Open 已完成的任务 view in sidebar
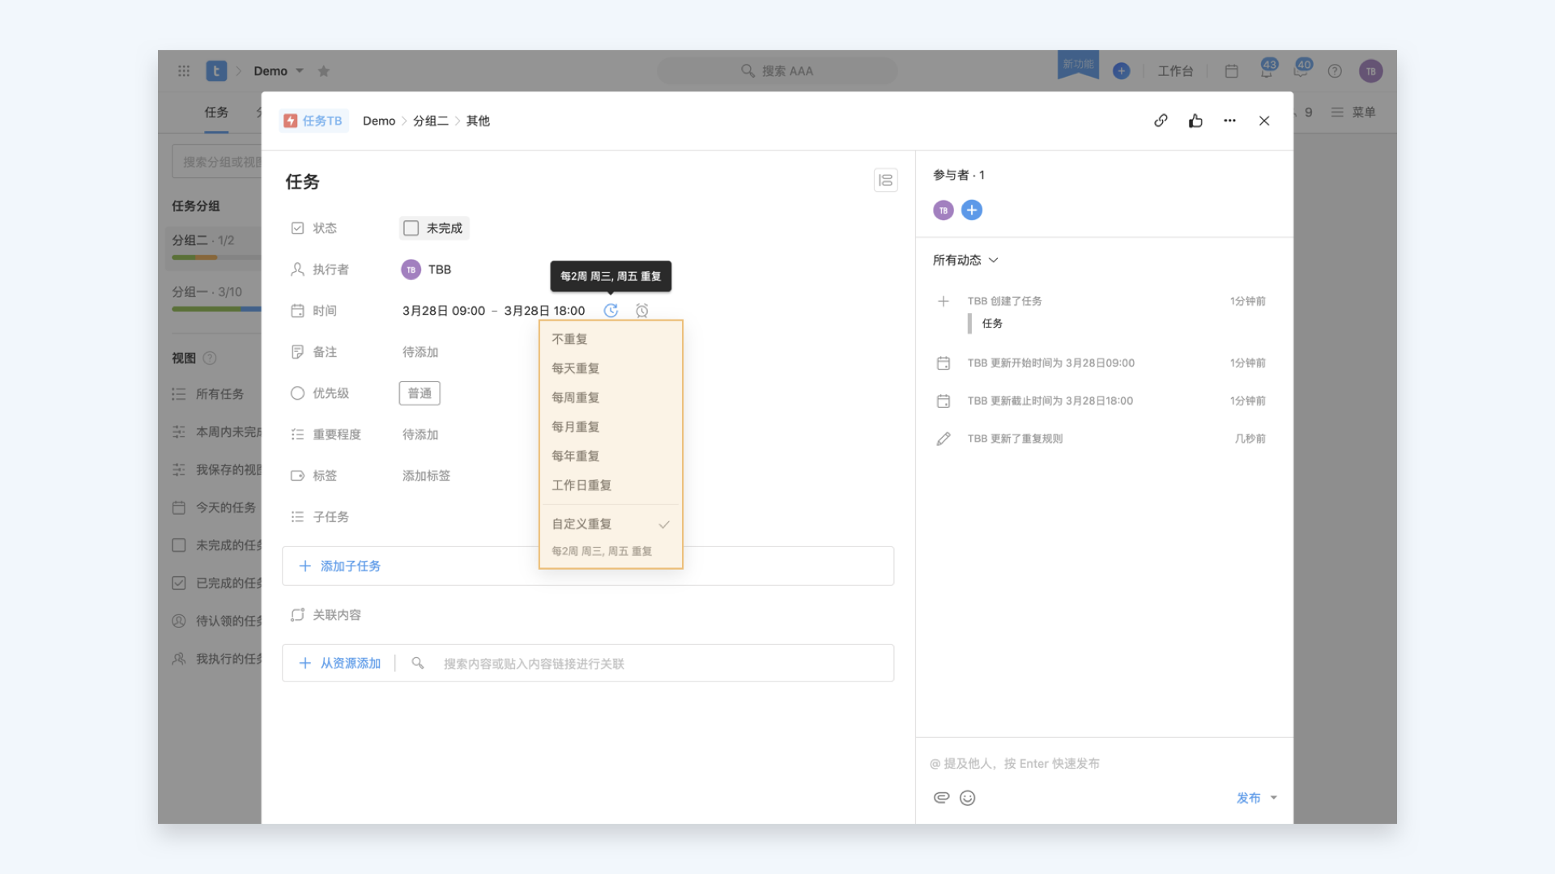Viewport: 1555px width, 874px height. [217, 583]
